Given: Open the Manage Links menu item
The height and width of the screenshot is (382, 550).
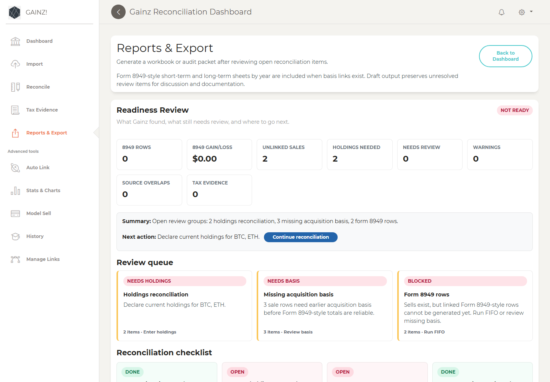Looking at the screenshot, I should pos(43,259).
